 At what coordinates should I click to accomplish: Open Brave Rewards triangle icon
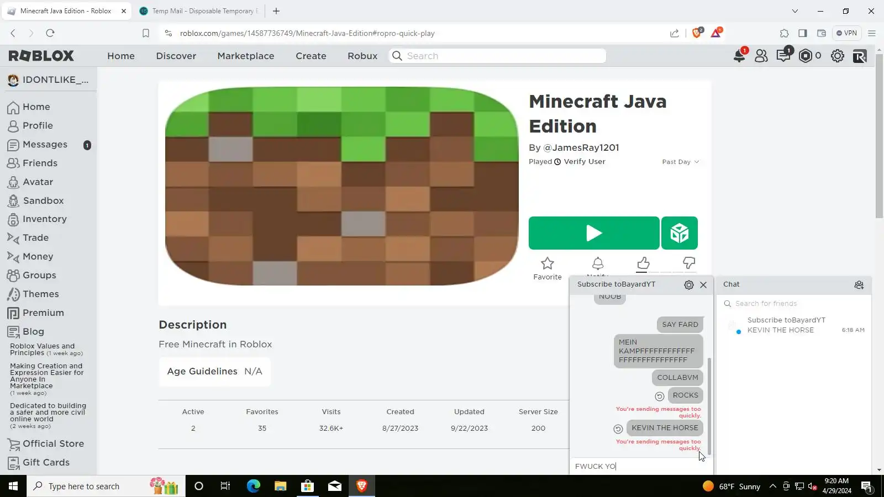pyautogui.click(x=716, y=33)
